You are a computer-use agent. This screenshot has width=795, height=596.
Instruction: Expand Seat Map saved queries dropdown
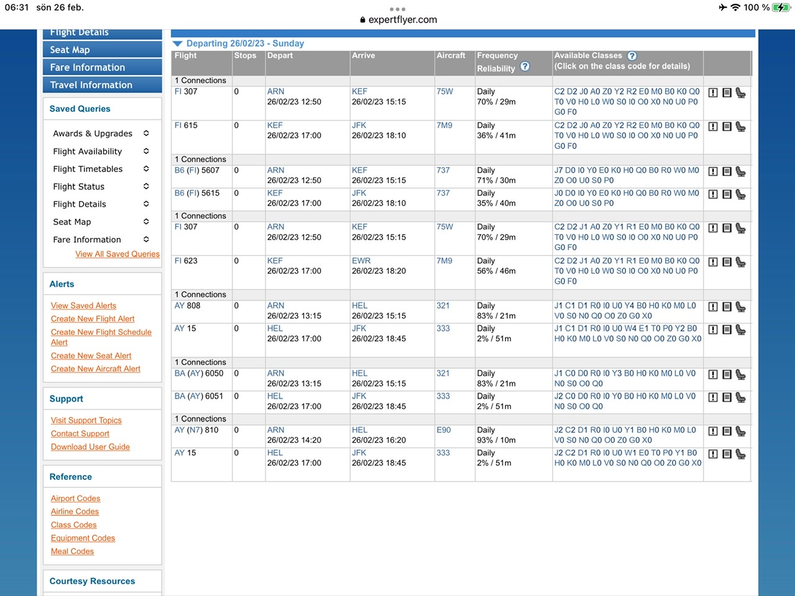pos(146,222)
